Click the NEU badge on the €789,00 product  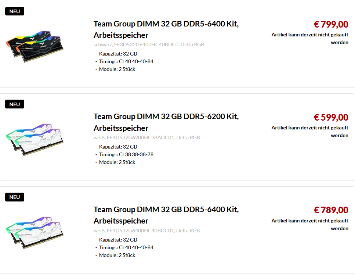pyautogui.click(x=15, y=197)
